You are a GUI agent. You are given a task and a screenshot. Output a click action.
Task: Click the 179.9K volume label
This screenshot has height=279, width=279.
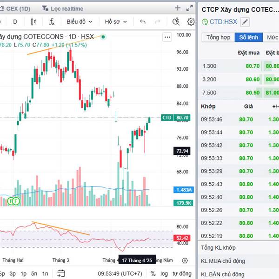pyautogui.click(x=184, y=203)
